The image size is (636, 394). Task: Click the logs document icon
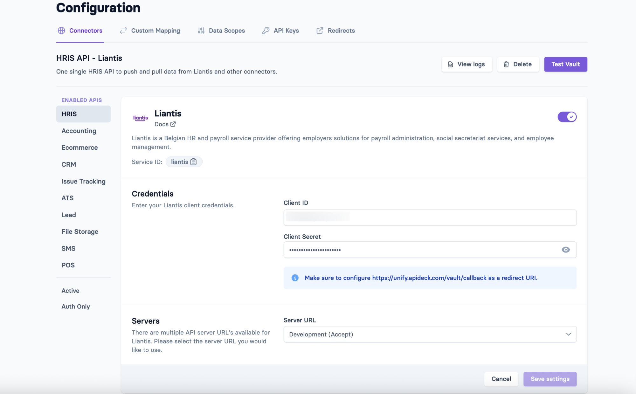(450, 64)
